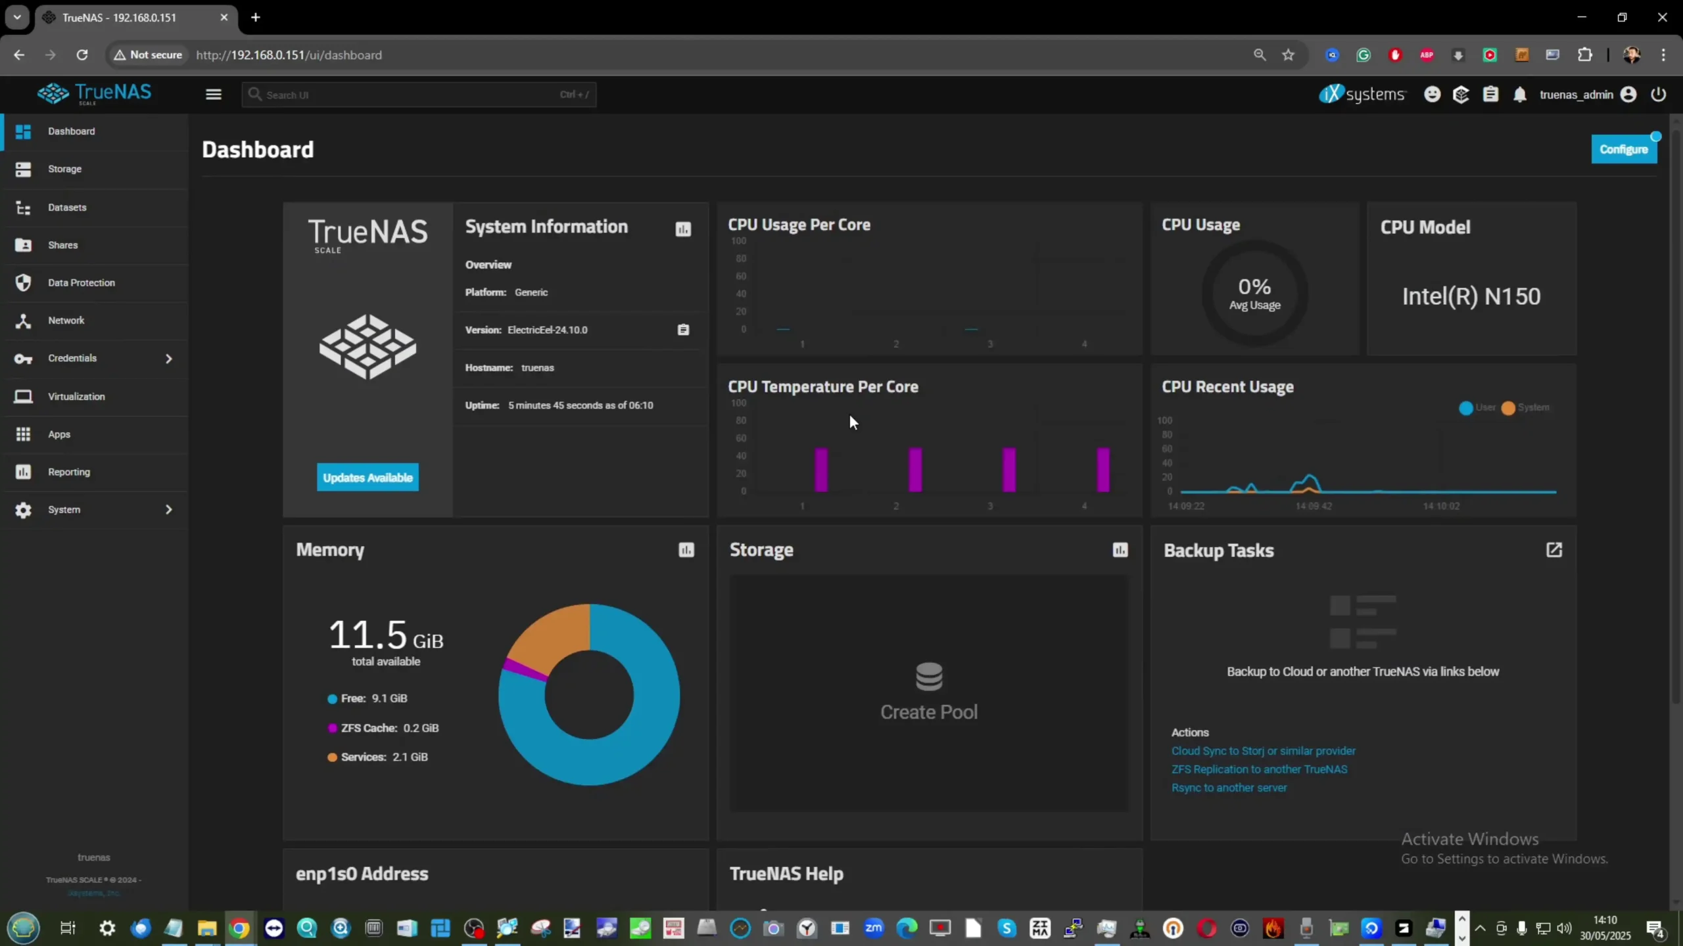The image size is (1683, 946).
Task: Open browser Extensions puzzle icon
Action: click(x=1585, y=55)
